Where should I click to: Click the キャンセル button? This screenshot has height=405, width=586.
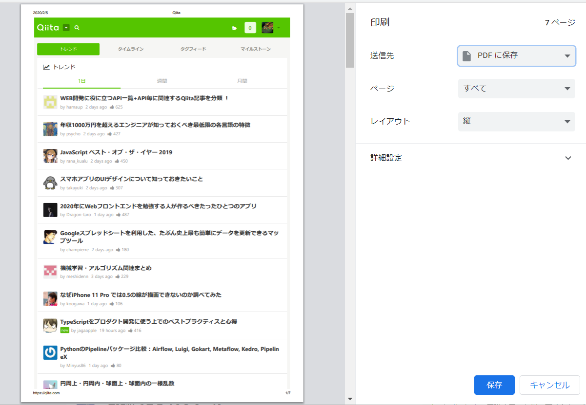550,385
